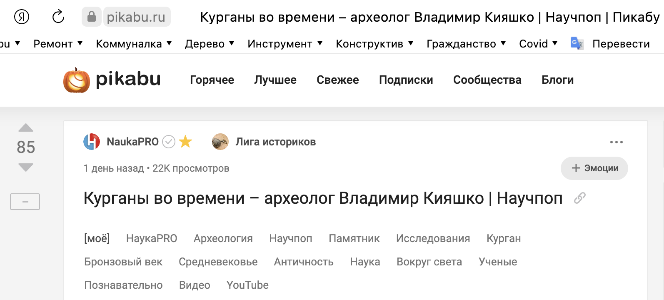Add reaction with the Эмоции button
The image size is (664, 300).
[x=594, y=168]
